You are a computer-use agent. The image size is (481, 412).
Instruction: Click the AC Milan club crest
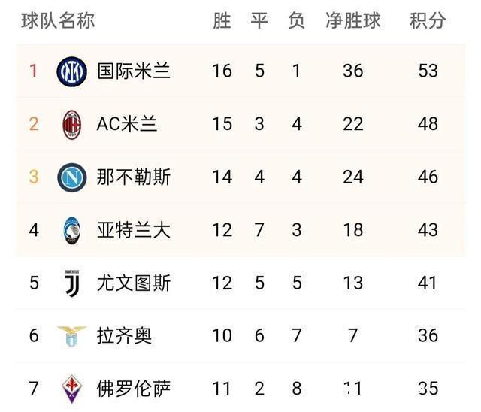(x=72, y=124)
